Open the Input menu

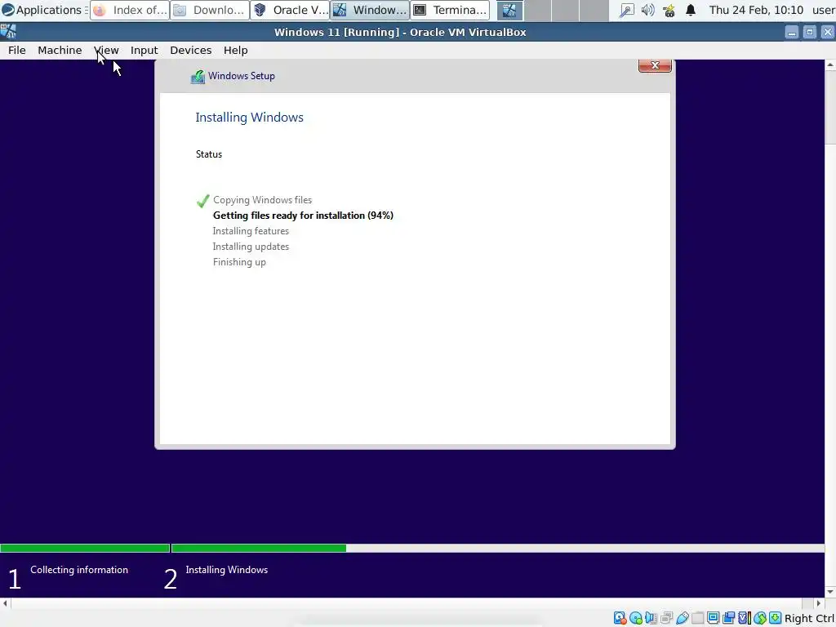[144, 50]
